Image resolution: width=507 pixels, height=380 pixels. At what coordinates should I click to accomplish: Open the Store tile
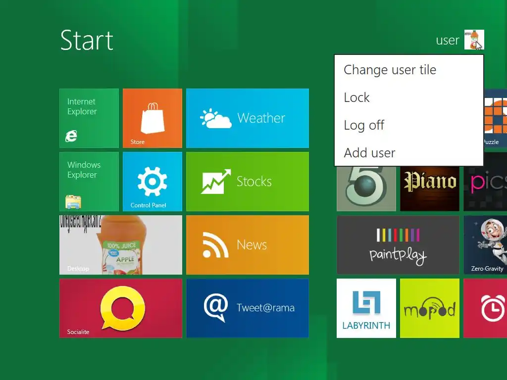pos(152,118)
